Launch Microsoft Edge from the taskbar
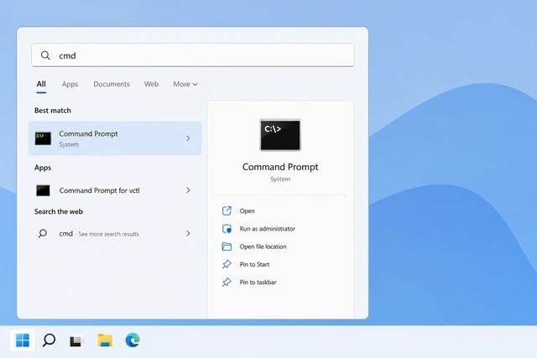This screenshot has height=358, width=537. pos(133,340)
